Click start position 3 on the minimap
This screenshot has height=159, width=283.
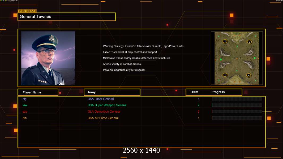(x=250, y=42)
